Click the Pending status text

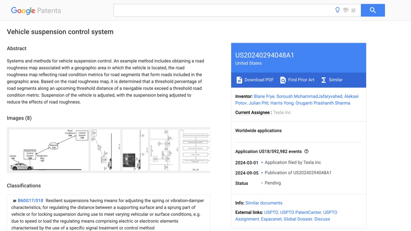(x=273, y=183)
